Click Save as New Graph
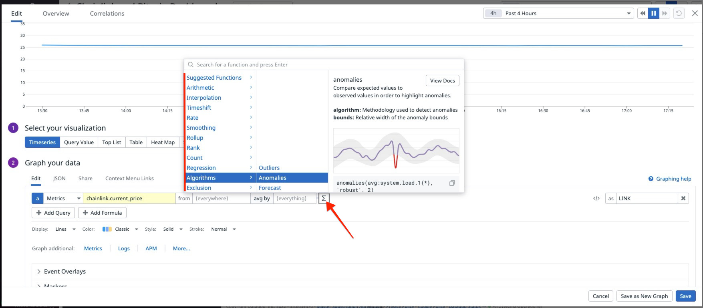Image resolution: width=703 pixels, height=308 pixels. (644, 296)
